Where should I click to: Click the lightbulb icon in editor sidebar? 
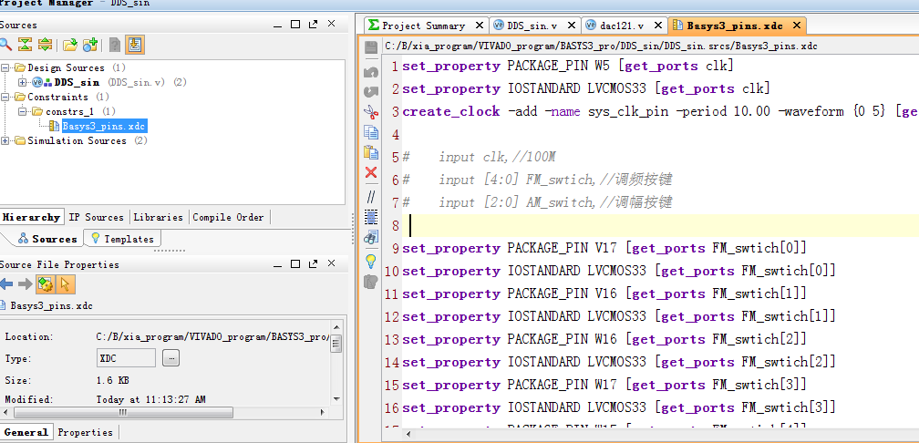(371, 261)
